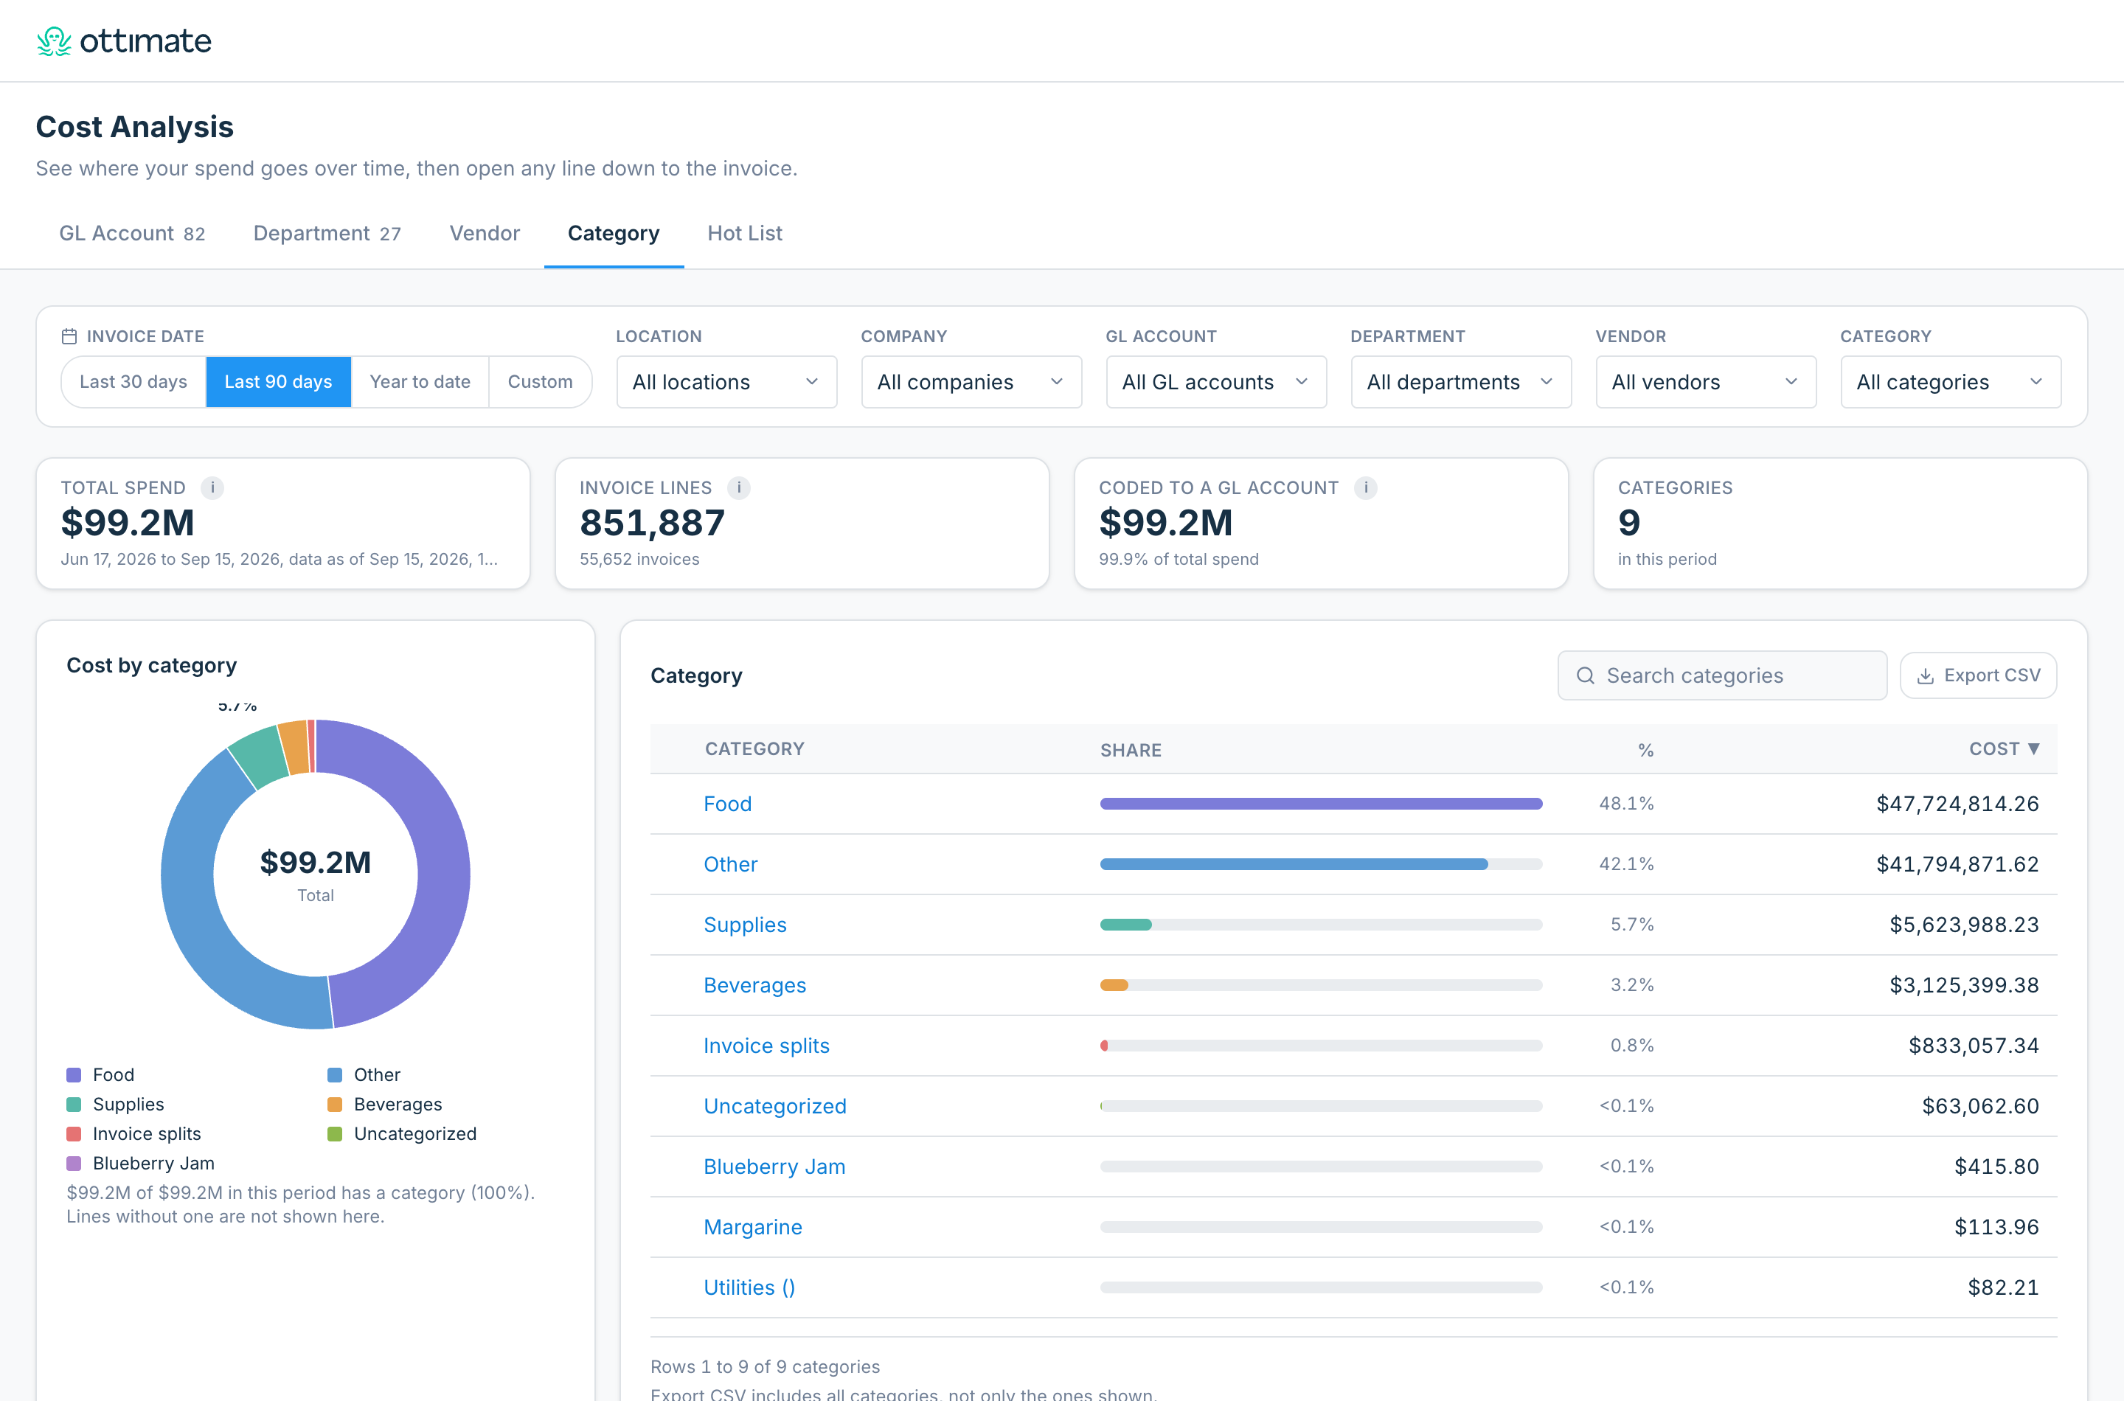2124x1401 pixels.
Task: Click the magnifier icon in Search categories
Action: pos(1585,675)
